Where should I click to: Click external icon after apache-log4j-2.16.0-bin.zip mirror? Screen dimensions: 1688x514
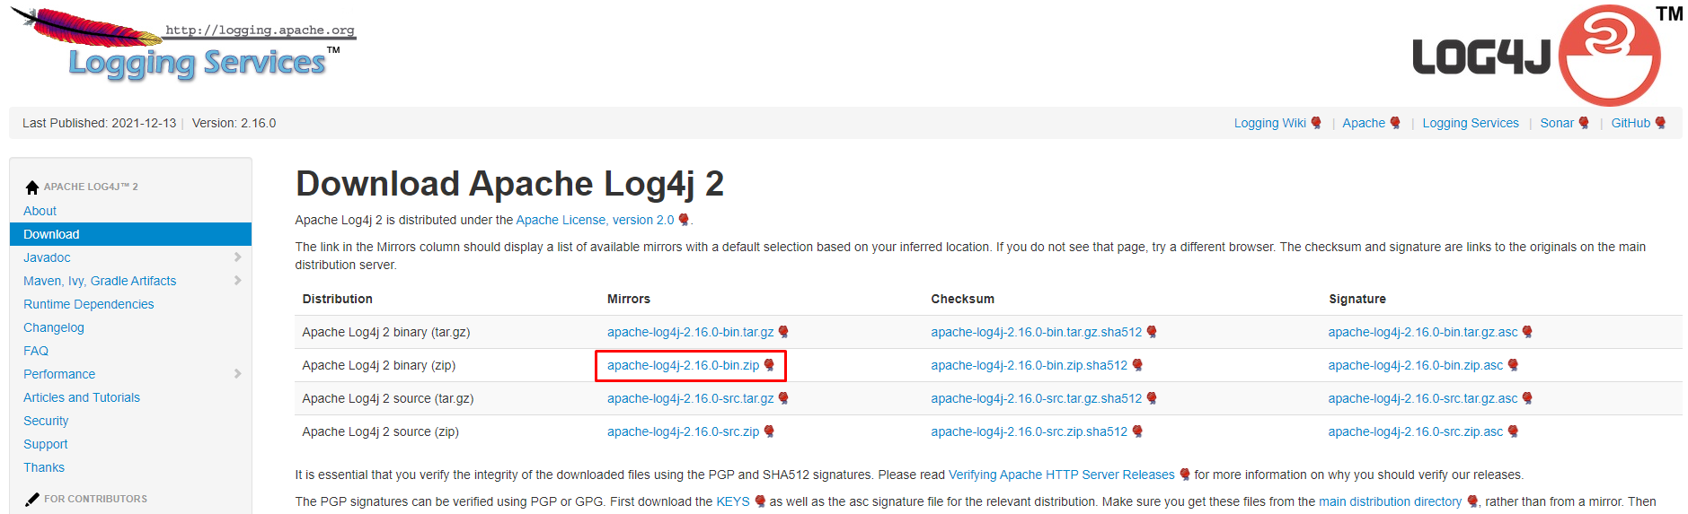point(769,365)
